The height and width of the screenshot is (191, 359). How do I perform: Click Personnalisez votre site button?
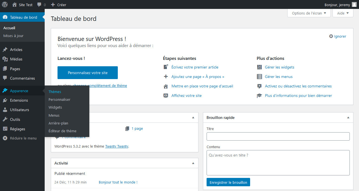pyautogui.click(x=88, y=73)
